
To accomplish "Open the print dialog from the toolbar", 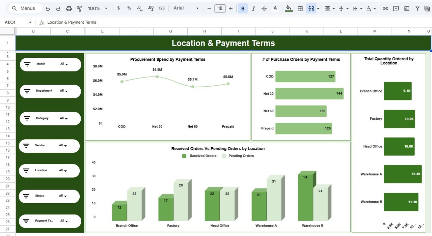I will (69, 8).
